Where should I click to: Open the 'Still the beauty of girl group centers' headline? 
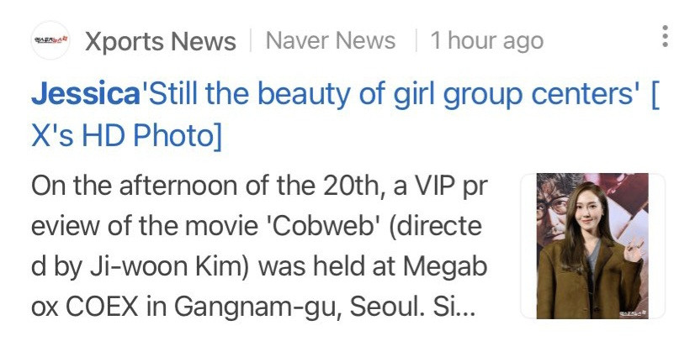coord(390,94)
